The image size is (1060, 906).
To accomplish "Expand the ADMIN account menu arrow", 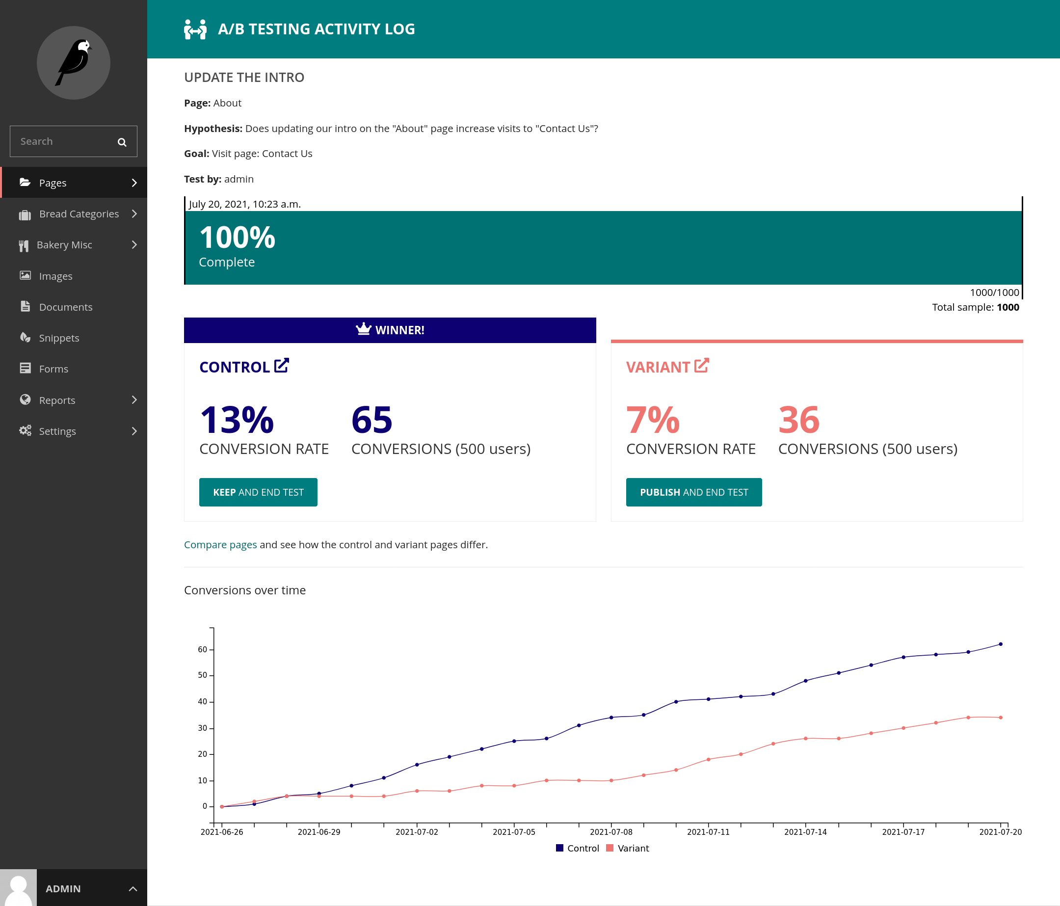I will [x=133, y=889].
